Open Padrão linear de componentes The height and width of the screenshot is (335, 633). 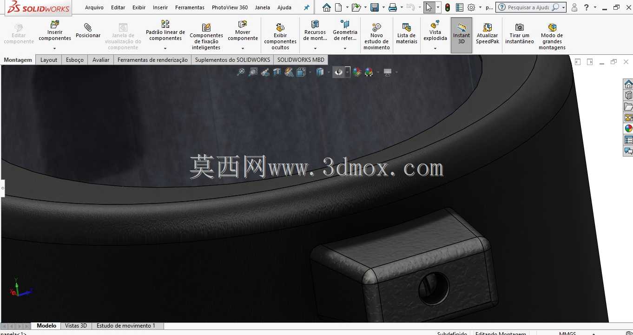pos(165,31)
